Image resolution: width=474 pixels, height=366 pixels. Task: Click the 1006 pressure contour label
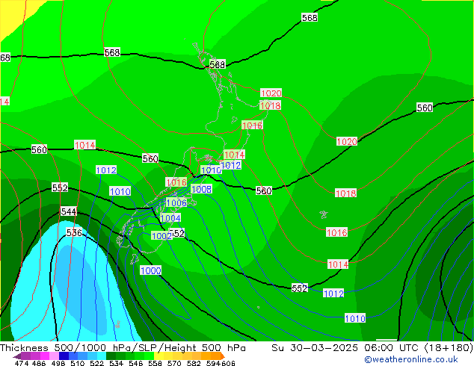pyautogui.click(x=176, y=202)
